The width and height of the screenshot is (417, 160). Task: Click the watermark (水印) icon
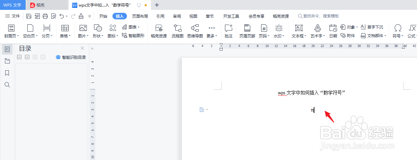(x=279, y=28)
